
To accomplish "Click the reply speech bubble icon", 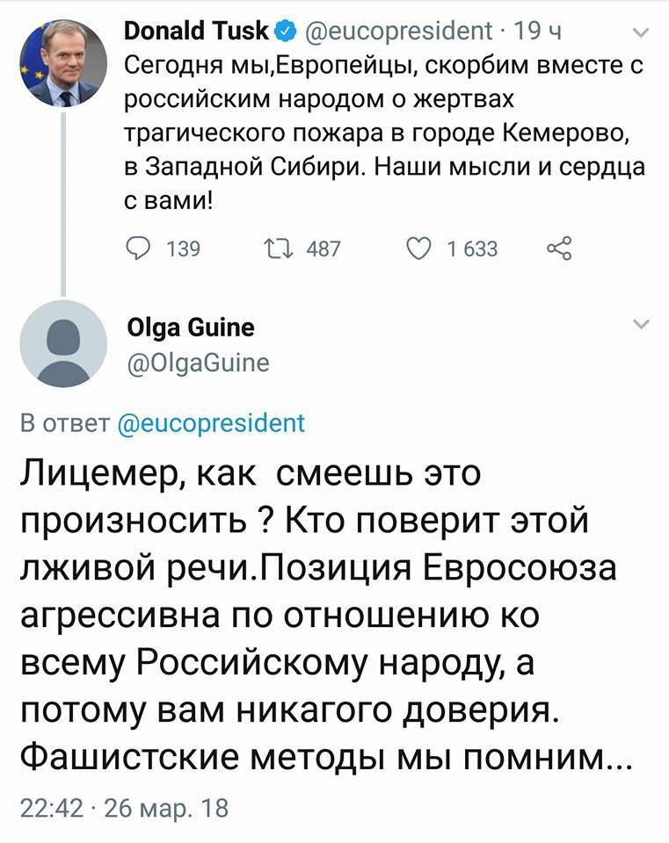I will pos(138,250).
